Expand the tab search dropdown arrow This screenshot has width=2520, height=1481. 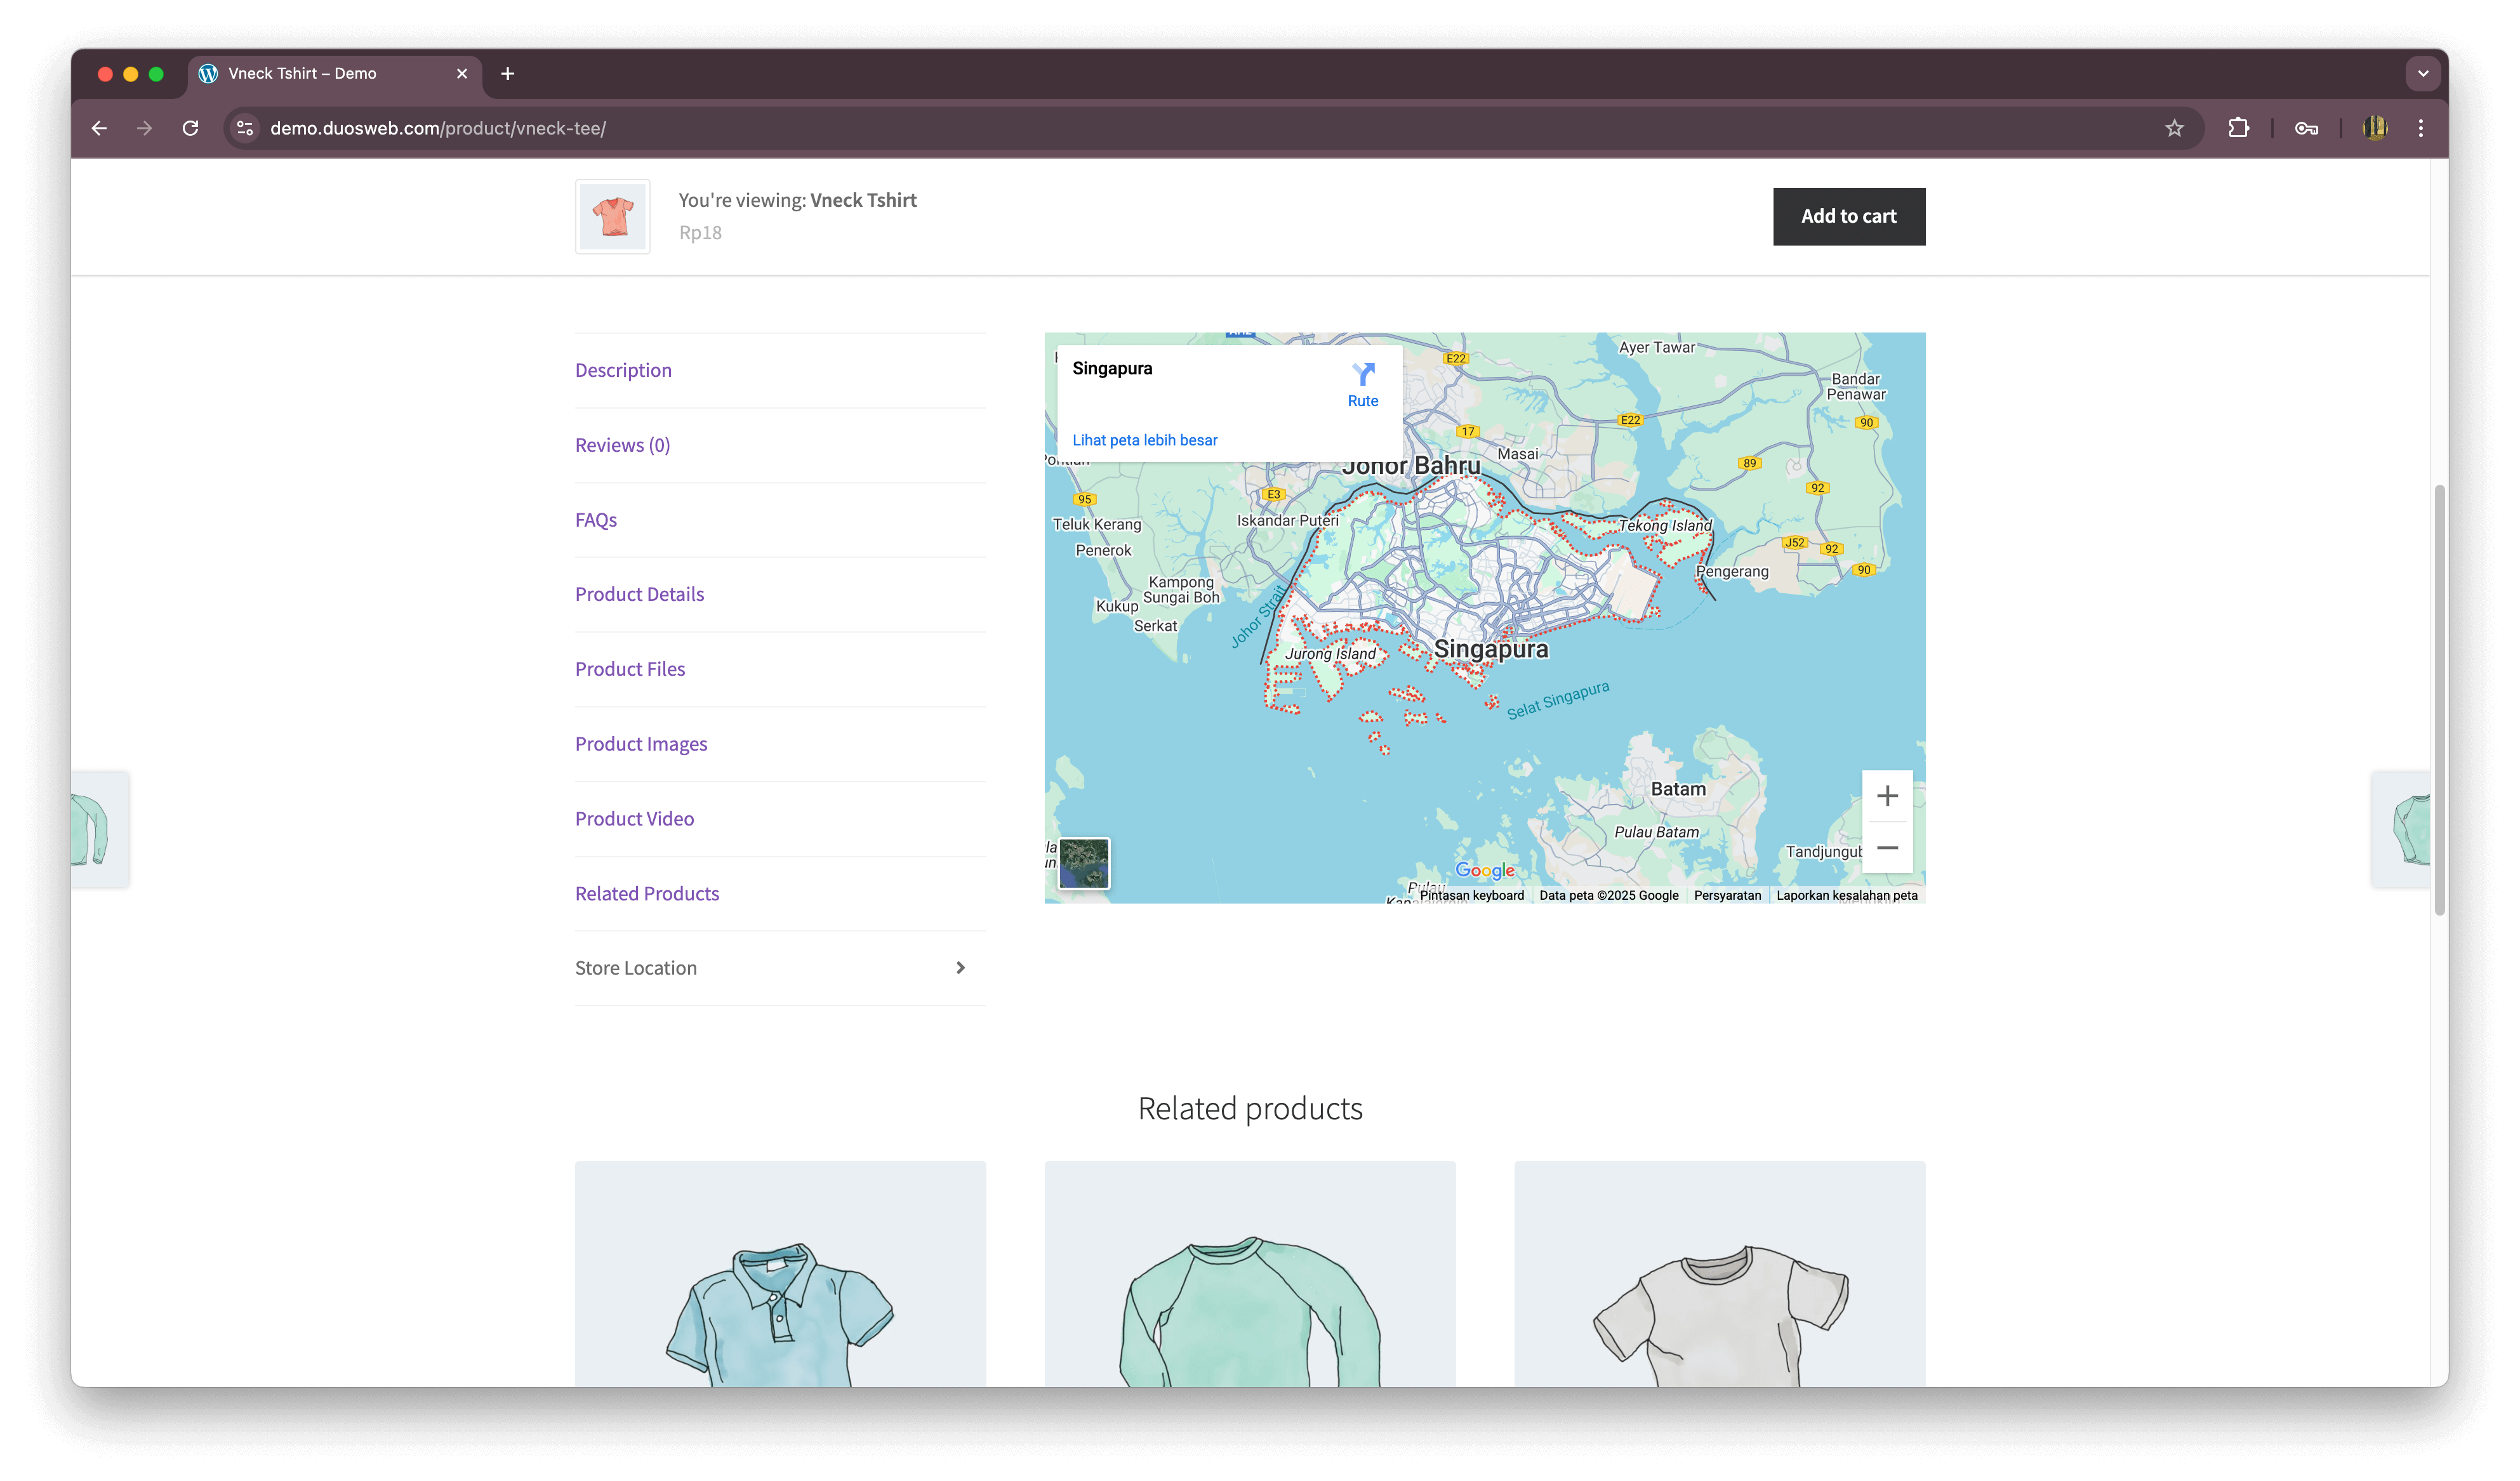tap(2422, 73)
